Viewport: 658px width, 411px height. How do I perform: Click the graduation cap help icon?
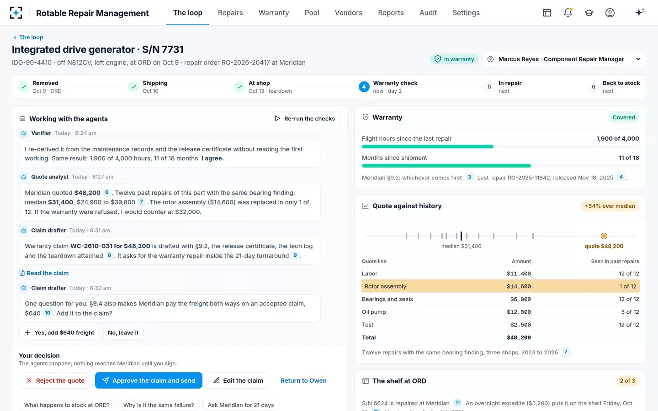click(589, 13)
